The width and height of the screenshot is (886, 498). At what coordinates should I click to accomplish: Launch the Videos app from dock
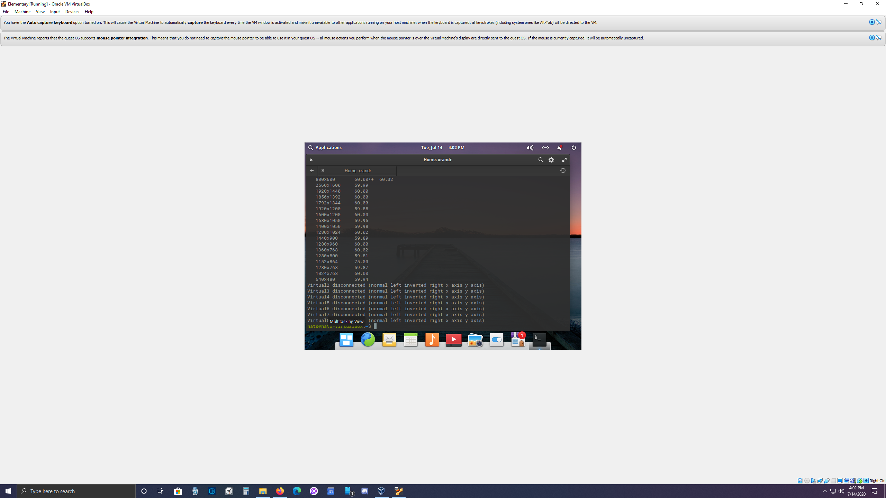coord(453,340)
